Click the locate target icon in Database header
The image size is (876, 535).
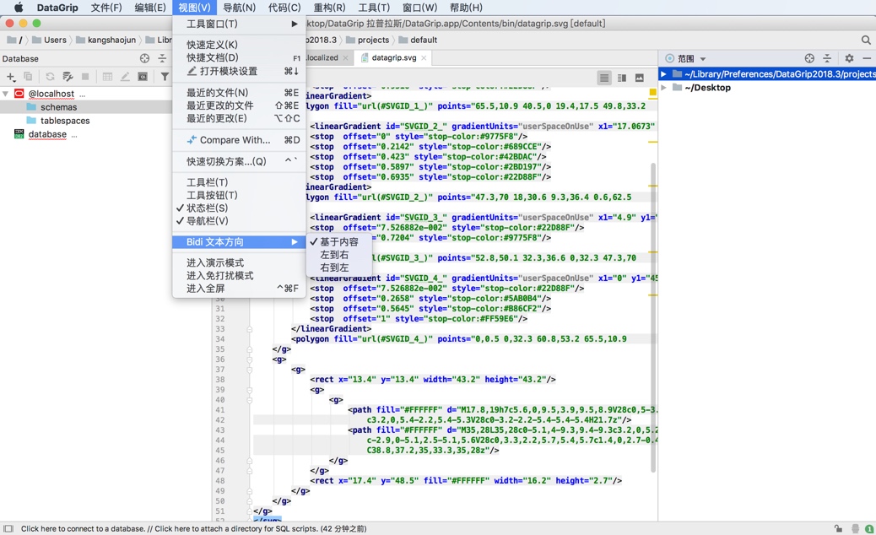pyautogui.click(x=144, y=58)
